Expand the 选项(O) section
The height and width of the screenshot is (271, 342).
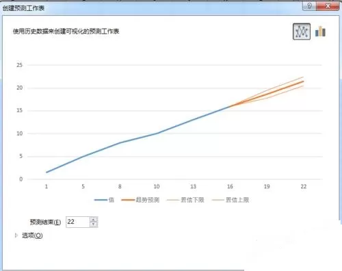coord(29,235)
